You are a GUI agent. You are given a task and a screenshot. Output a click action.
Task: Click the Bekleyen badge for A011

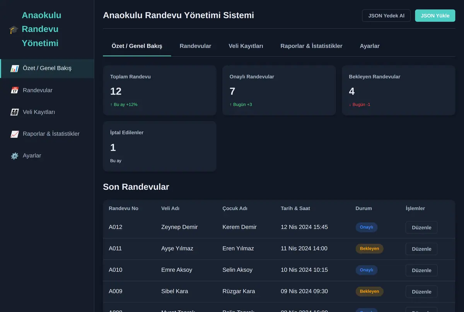tap(369, 249)
